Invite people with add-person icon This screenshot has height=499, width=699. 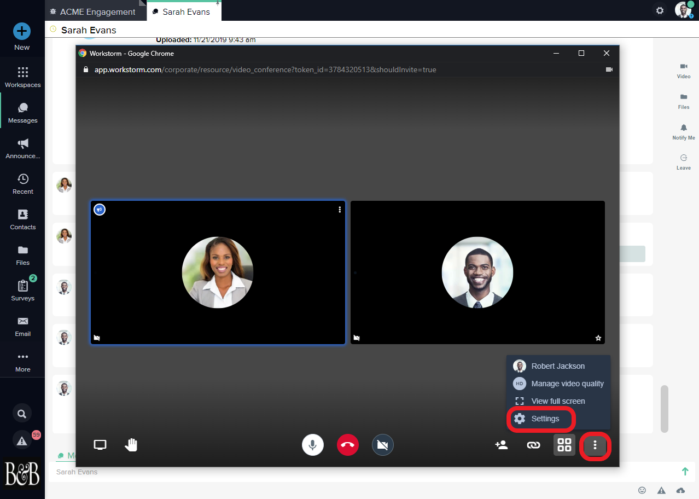(501, 445)
